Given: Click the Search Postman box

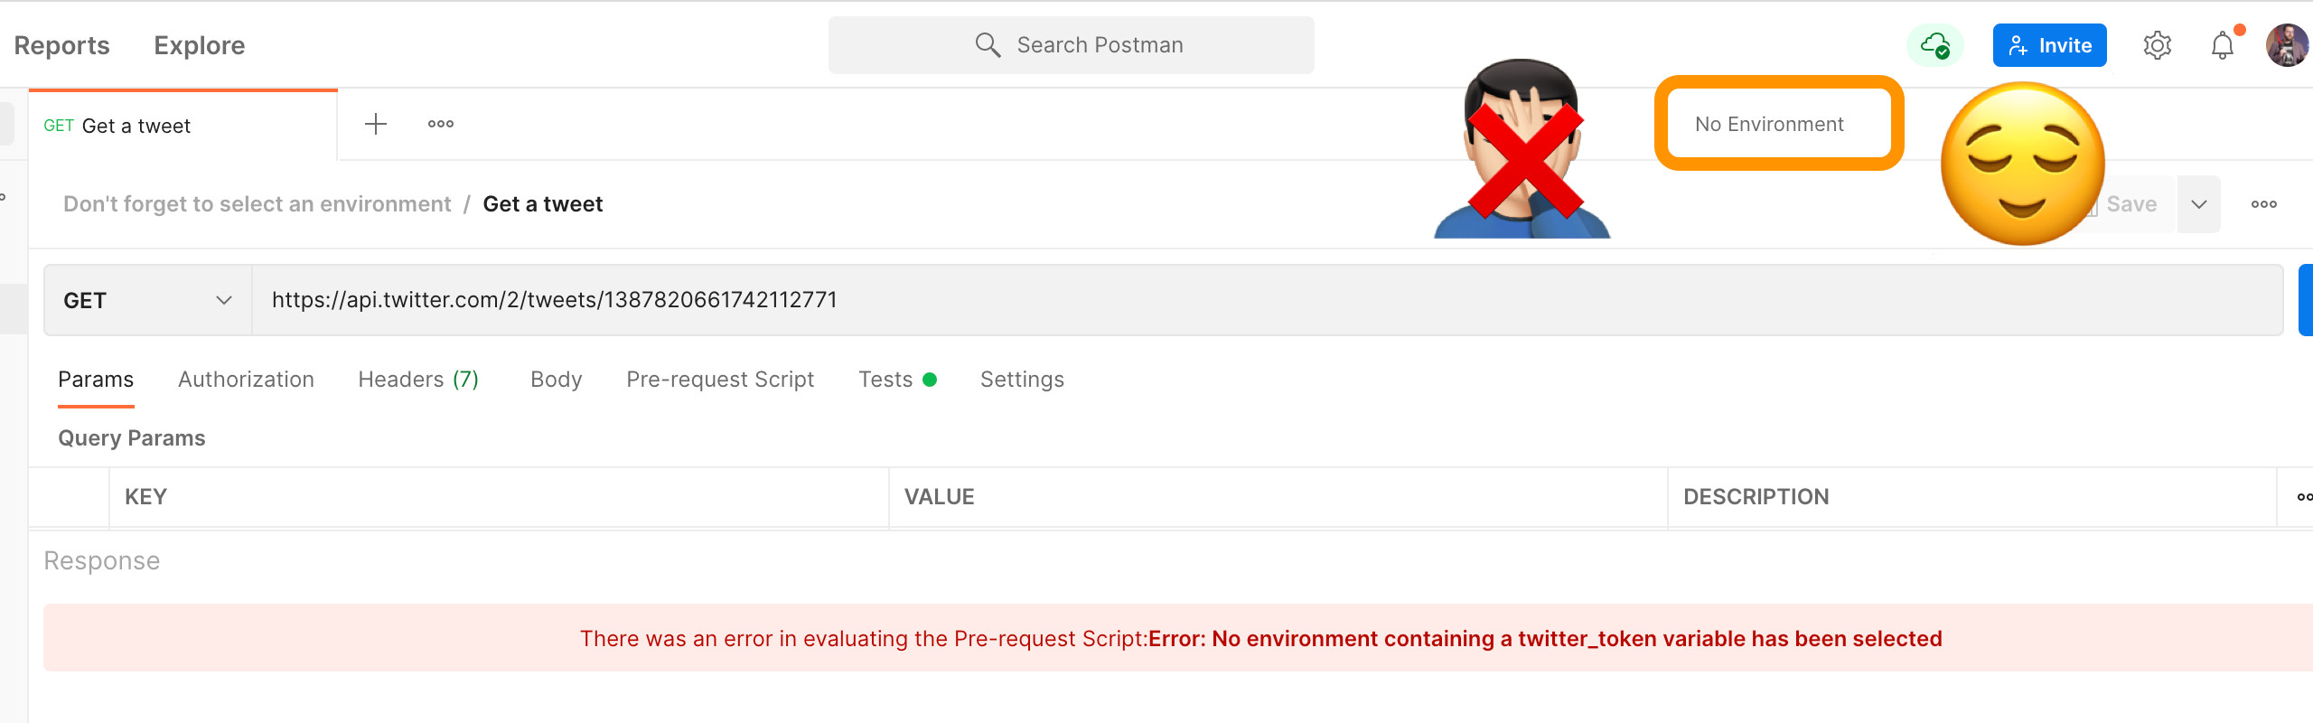Looking at the screenshot, I should pos(1071,45).
